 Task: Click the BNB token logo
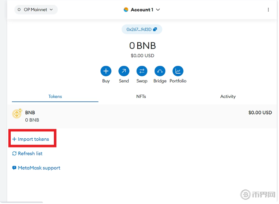click(x=17, y=114)
